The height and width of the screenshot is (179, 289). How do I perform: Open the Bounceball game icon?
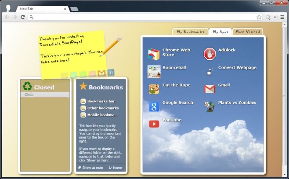(154, 72)
